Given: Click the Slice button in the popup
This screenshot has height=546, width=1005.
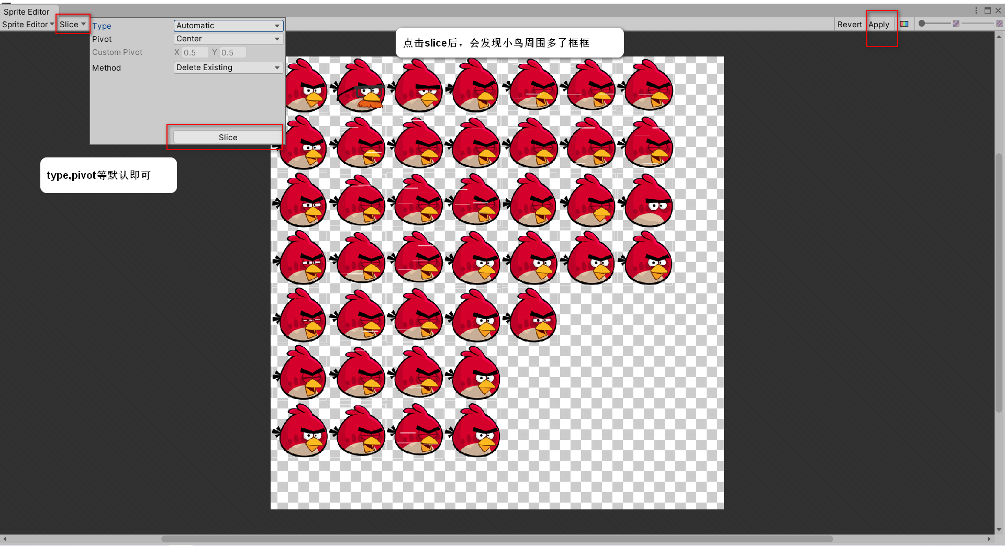Looking at the screenshot, I should coord(228,137).
